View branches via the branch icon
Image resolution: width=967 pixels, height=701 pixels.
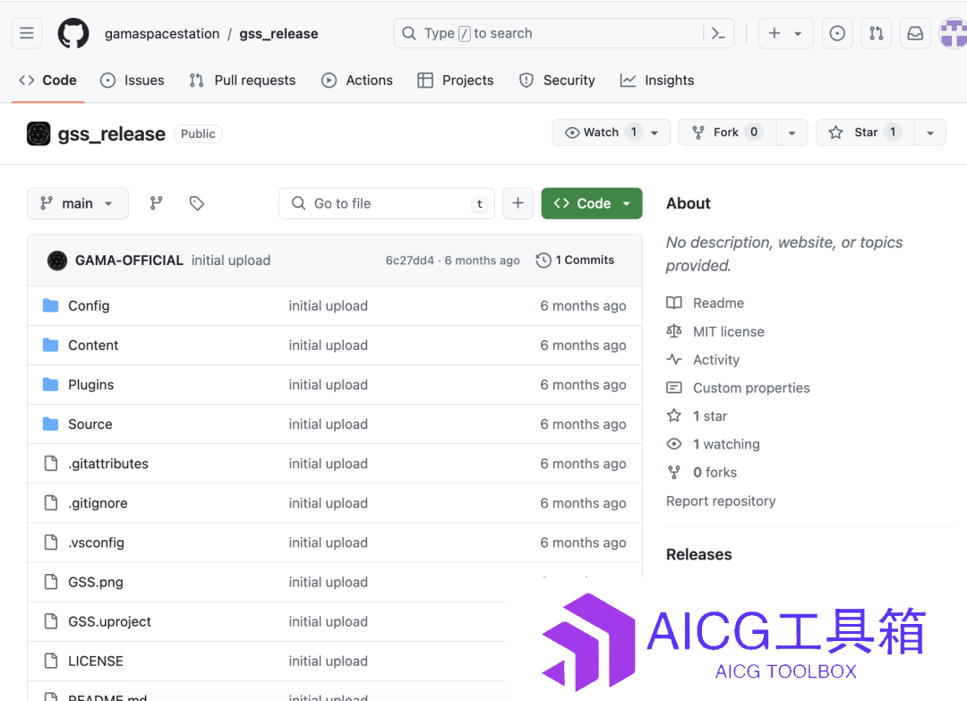[x=157, y=203]
